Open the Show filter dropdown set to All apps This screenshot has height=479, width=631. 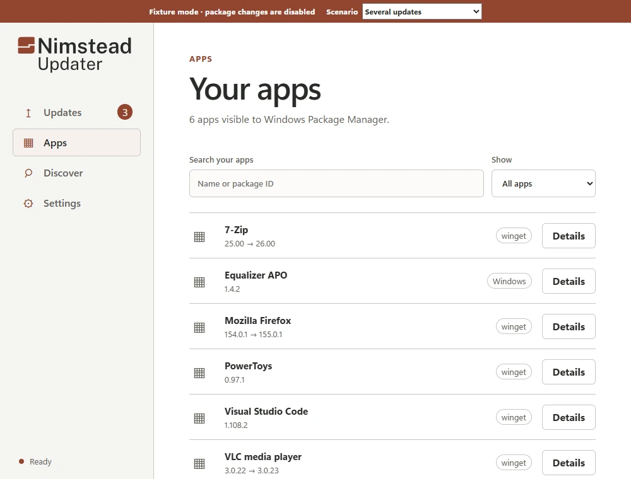[543, 183]
